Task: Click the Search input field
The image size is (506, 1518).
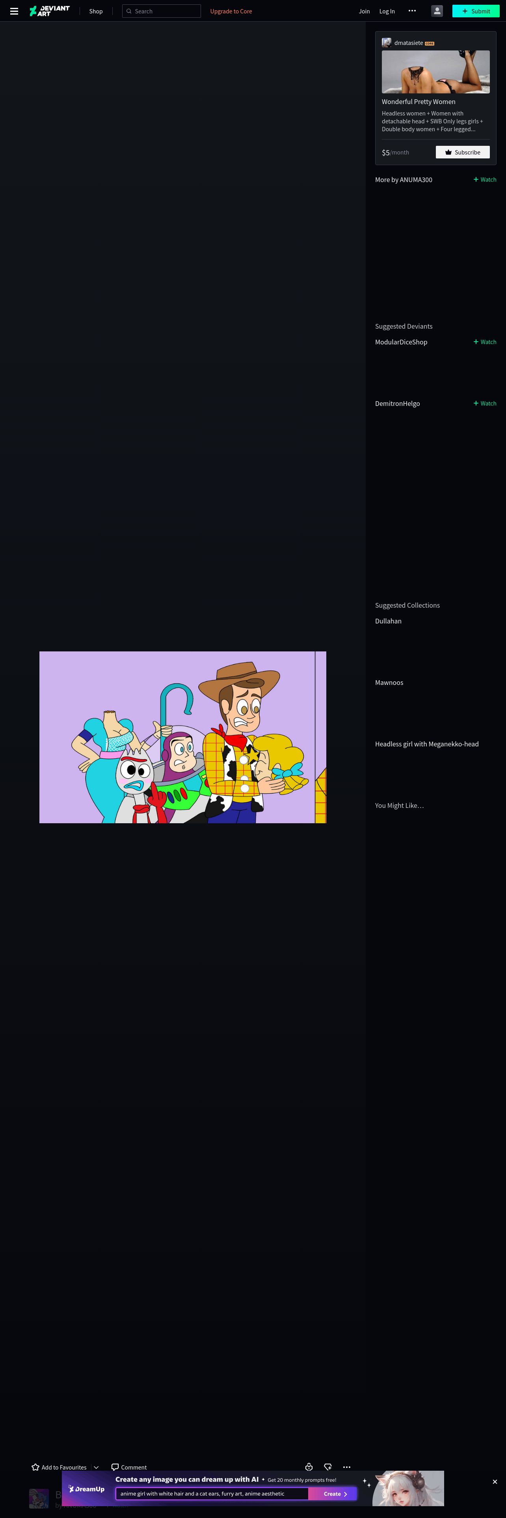Action: pyautogui.click(x=162, y=11)
